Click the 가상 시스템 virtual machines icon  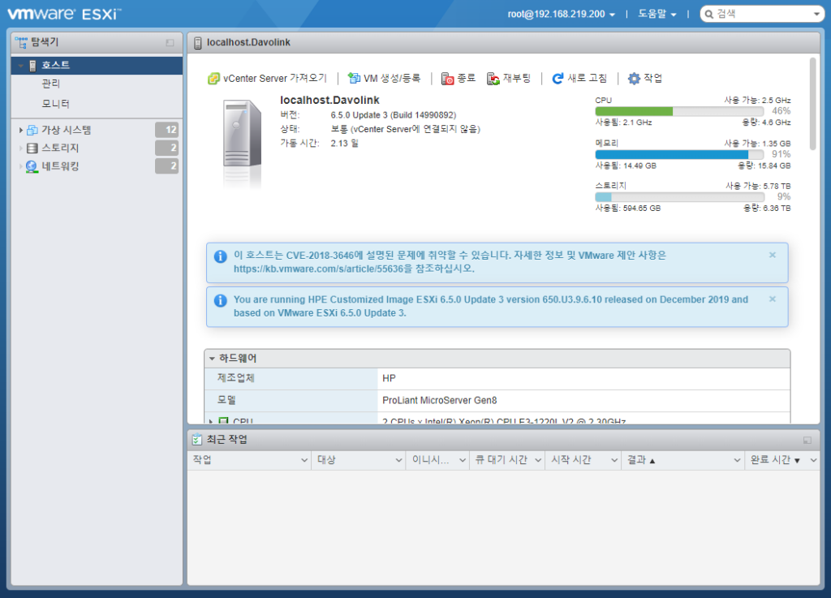(32, 130)
